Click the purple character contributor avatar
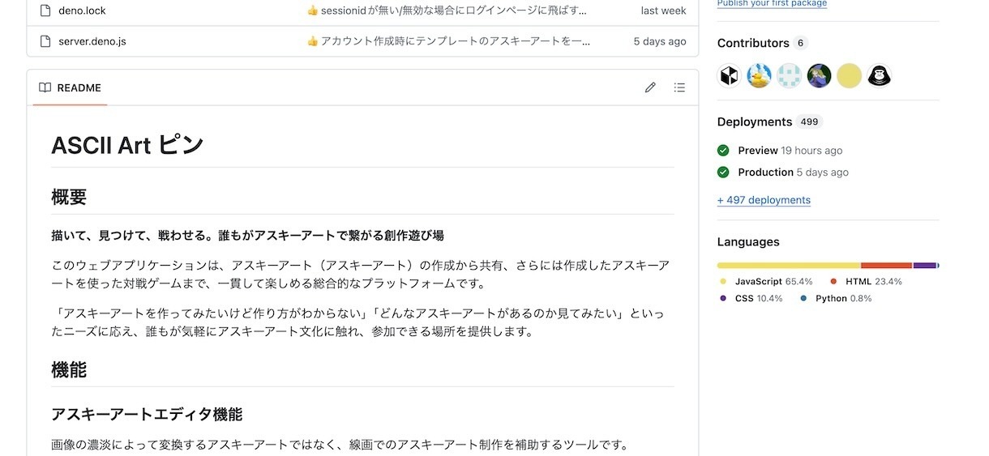989x456 pixels. [x=819, y=76]
